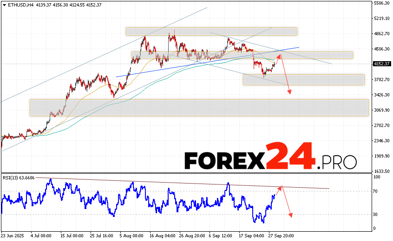Click the red down arrow in RSI panel
393x241 pixels.
click(x=286, y=203)
